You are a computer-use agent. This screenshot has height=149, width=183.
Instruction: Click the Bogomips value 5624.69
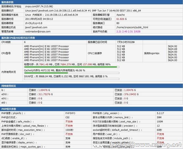[172, 49]
